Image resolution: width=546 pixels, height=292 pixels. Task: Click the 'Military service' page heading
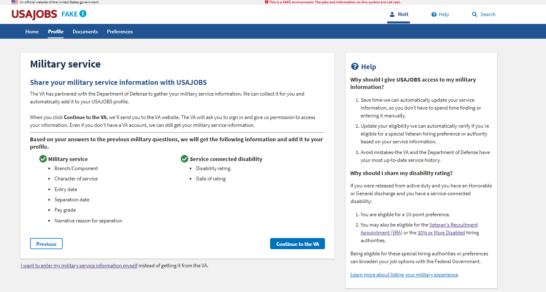coord(65,64)
